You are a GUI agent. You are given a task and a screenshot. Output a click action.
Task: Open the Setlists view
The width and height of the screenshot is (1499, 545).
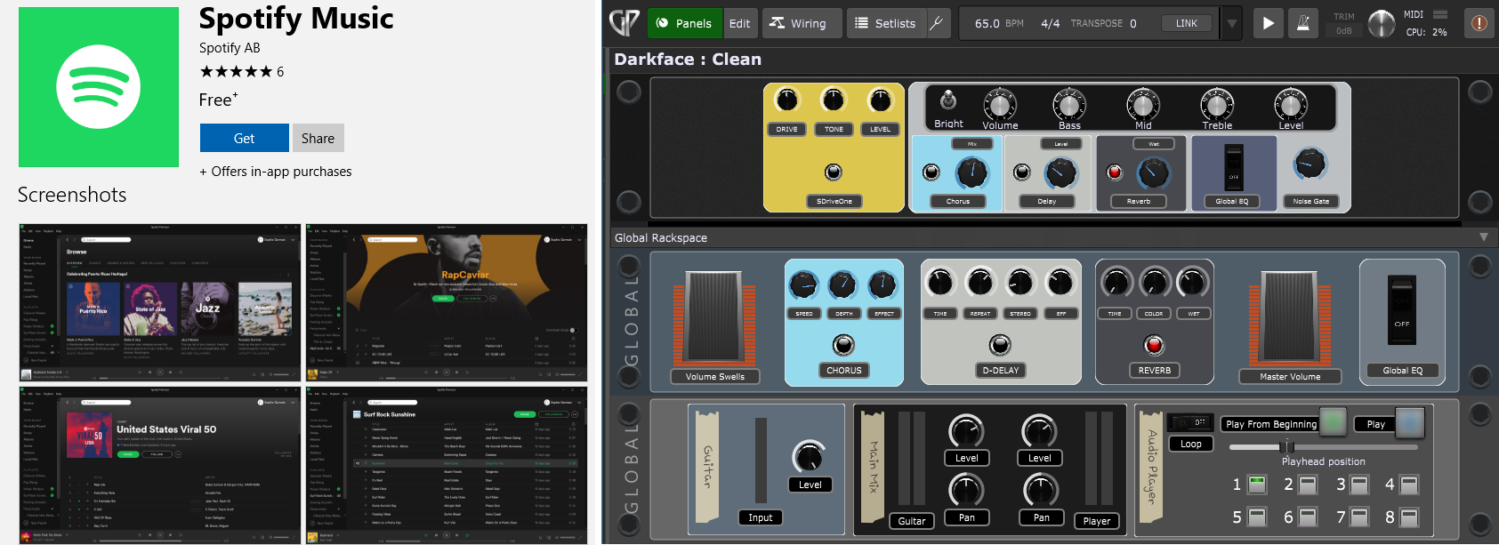(885, 23)
